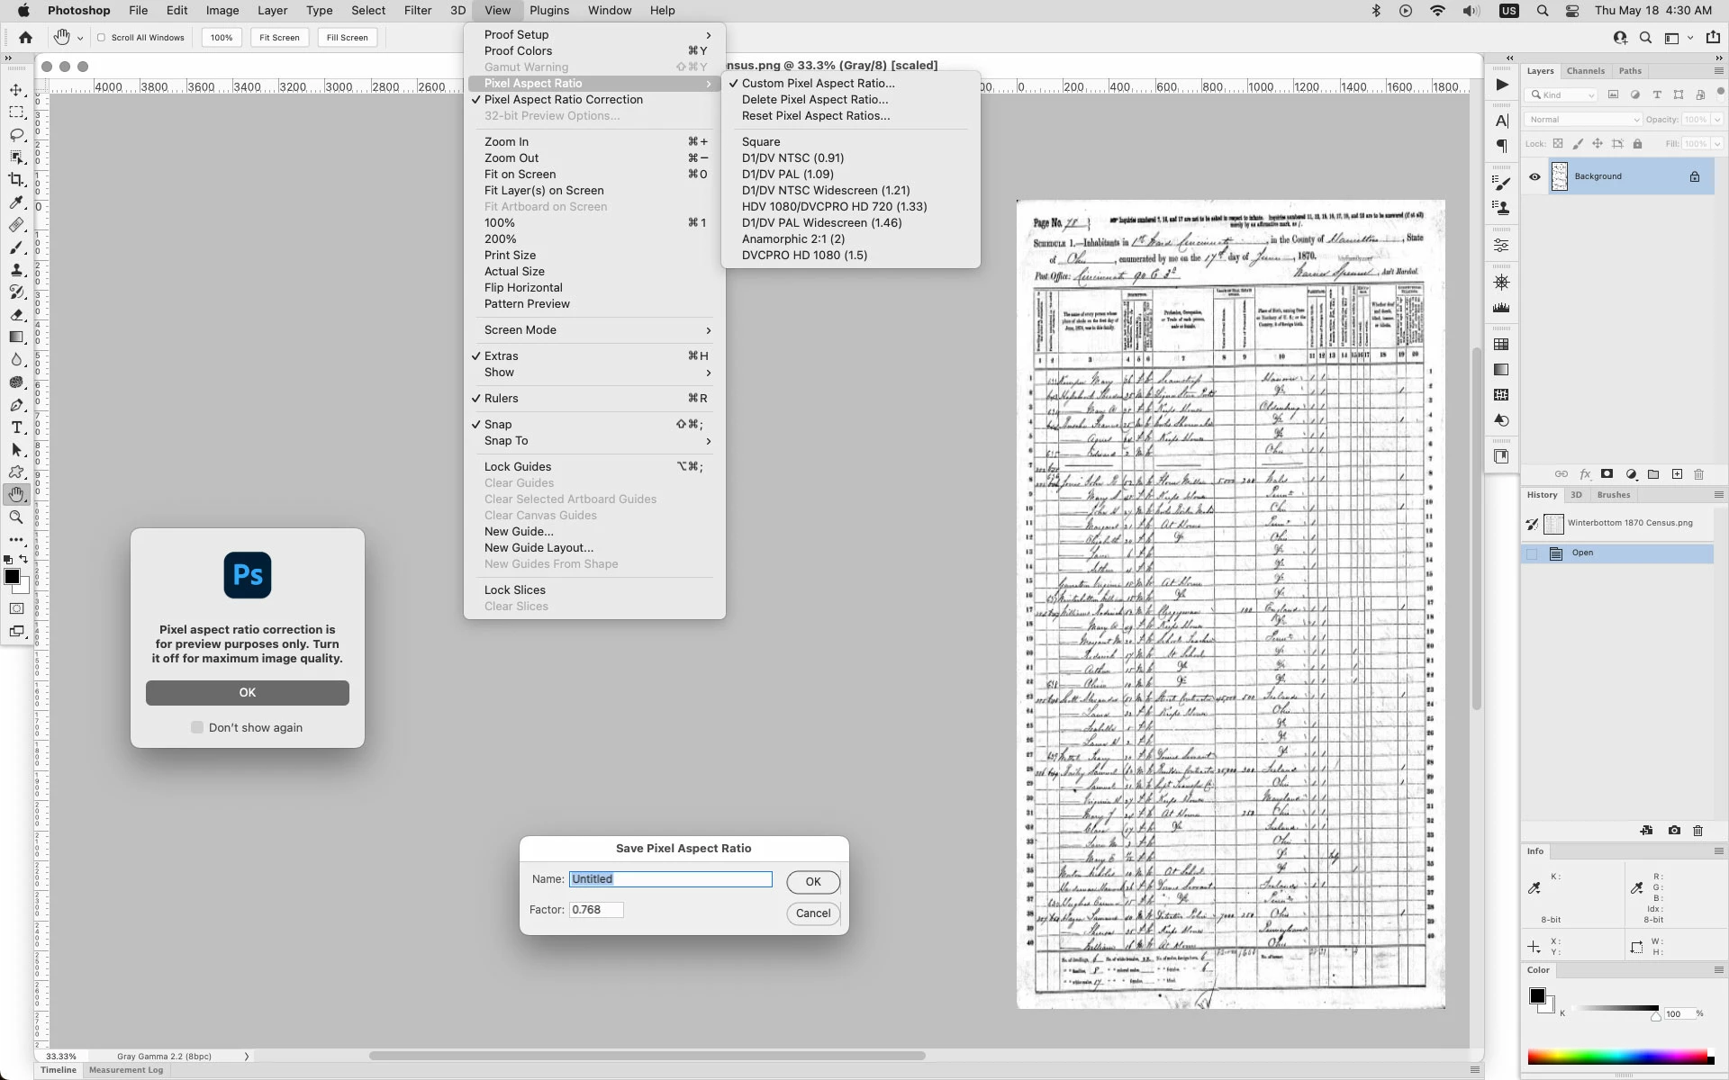1729x1080 pixels.
Task: Switch to the Channels tab
Action: tap(1585, 71)
